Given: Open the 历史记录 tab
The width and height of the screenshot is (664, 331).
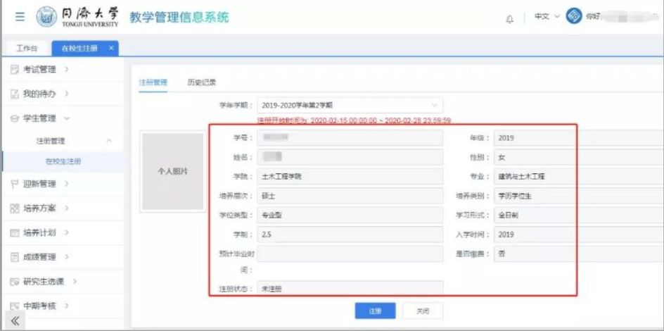Looking at the screenshot, I should point(202,82).
